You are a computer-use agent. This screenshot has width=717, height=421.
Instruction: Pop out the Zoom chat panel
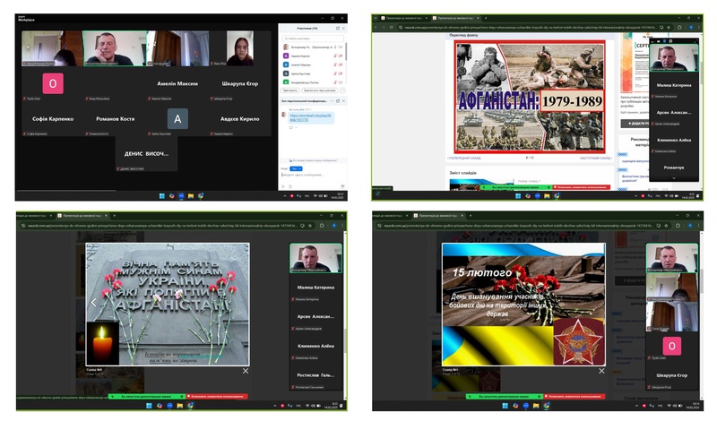338,101
